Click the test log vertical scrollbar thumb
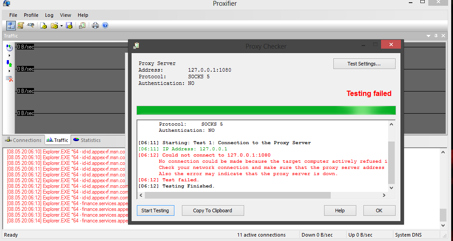The image size is (453, 241). (392, 163)
